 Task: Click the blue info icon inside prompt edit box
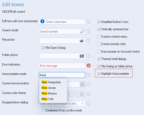[42, 22]
